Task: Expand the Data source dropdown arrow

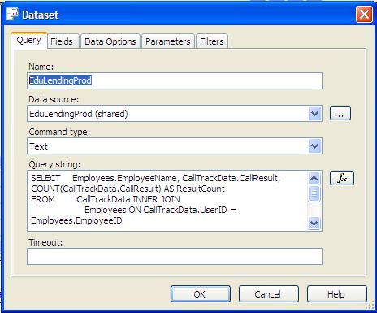Action: click(x=314, y=113)
